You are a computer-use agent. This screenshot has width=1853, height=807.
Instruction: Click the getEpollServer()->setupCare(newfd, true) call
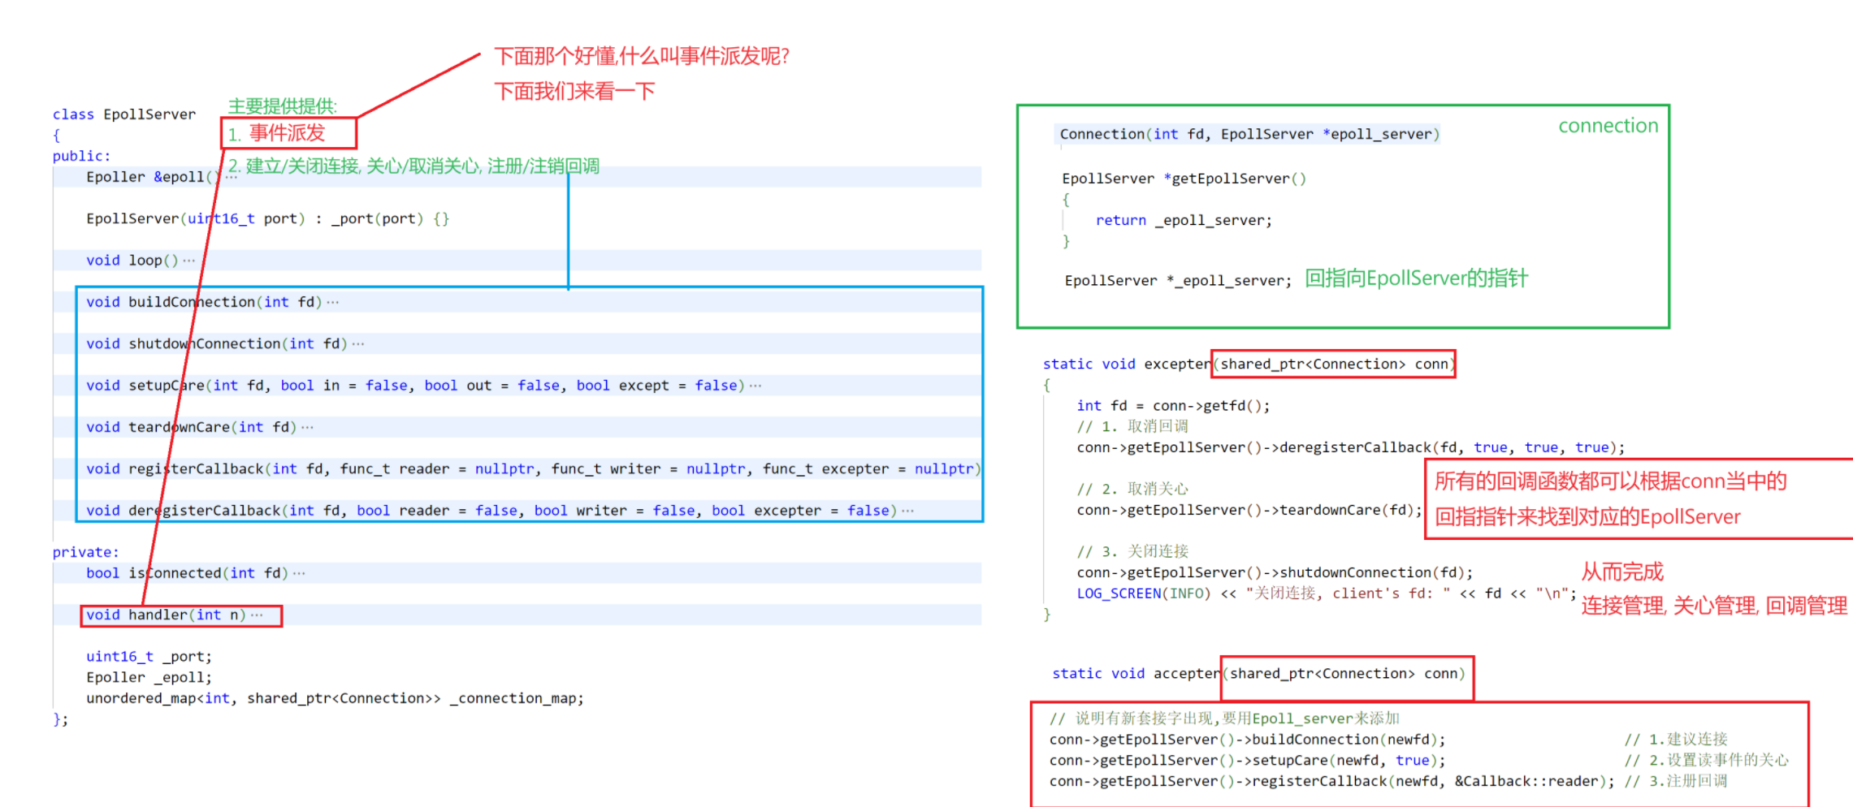[1247, 761]
